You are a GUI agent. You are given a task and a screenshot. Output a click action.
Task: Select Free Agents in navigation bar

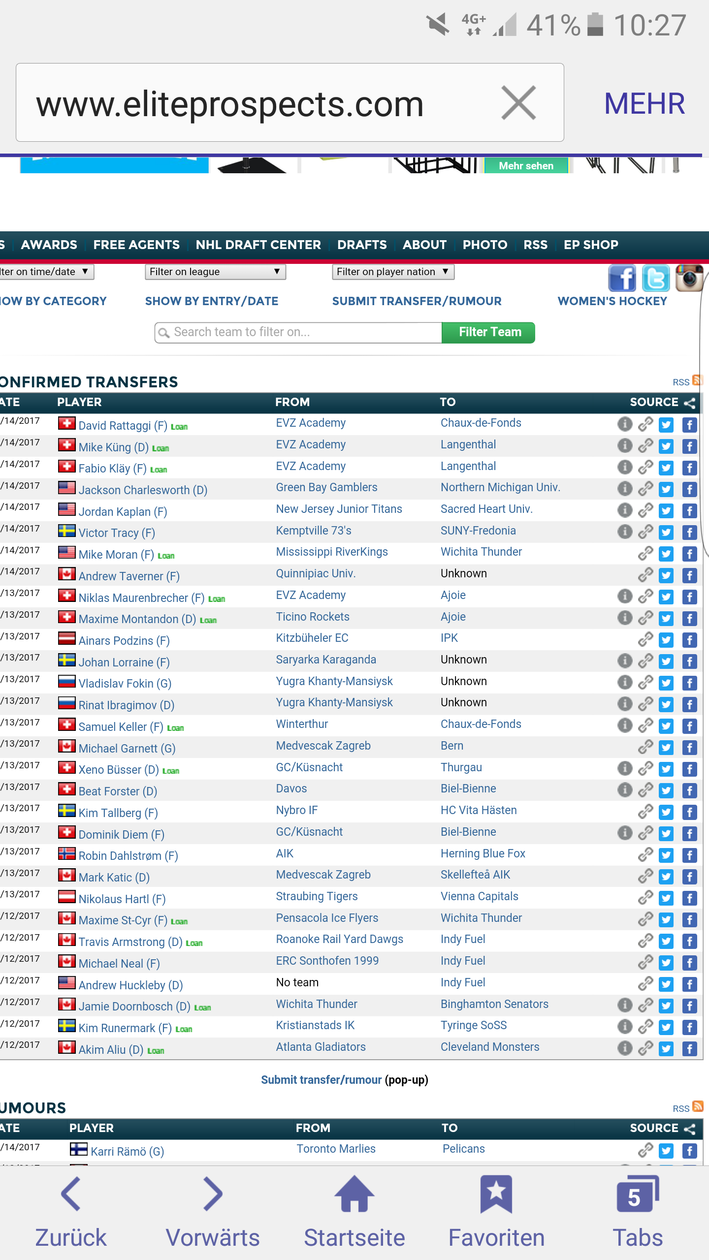tap(136, 245)
